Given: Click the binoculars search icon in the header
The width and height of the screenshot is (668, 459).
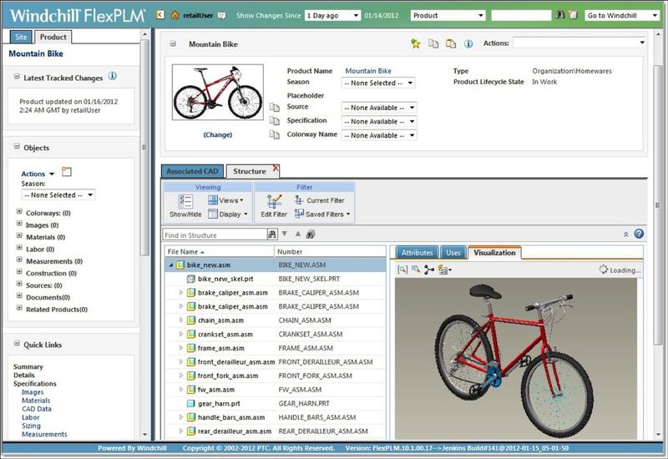Looking at the screenshot, I should click(x=560, y=15).
